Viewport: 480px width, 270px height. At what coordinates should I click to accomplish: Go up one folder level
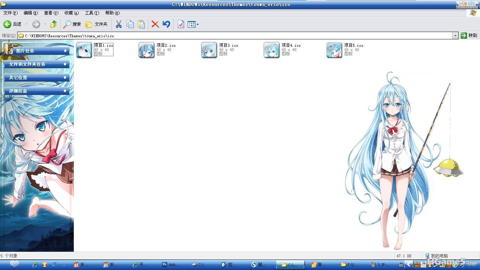point(54,24)
